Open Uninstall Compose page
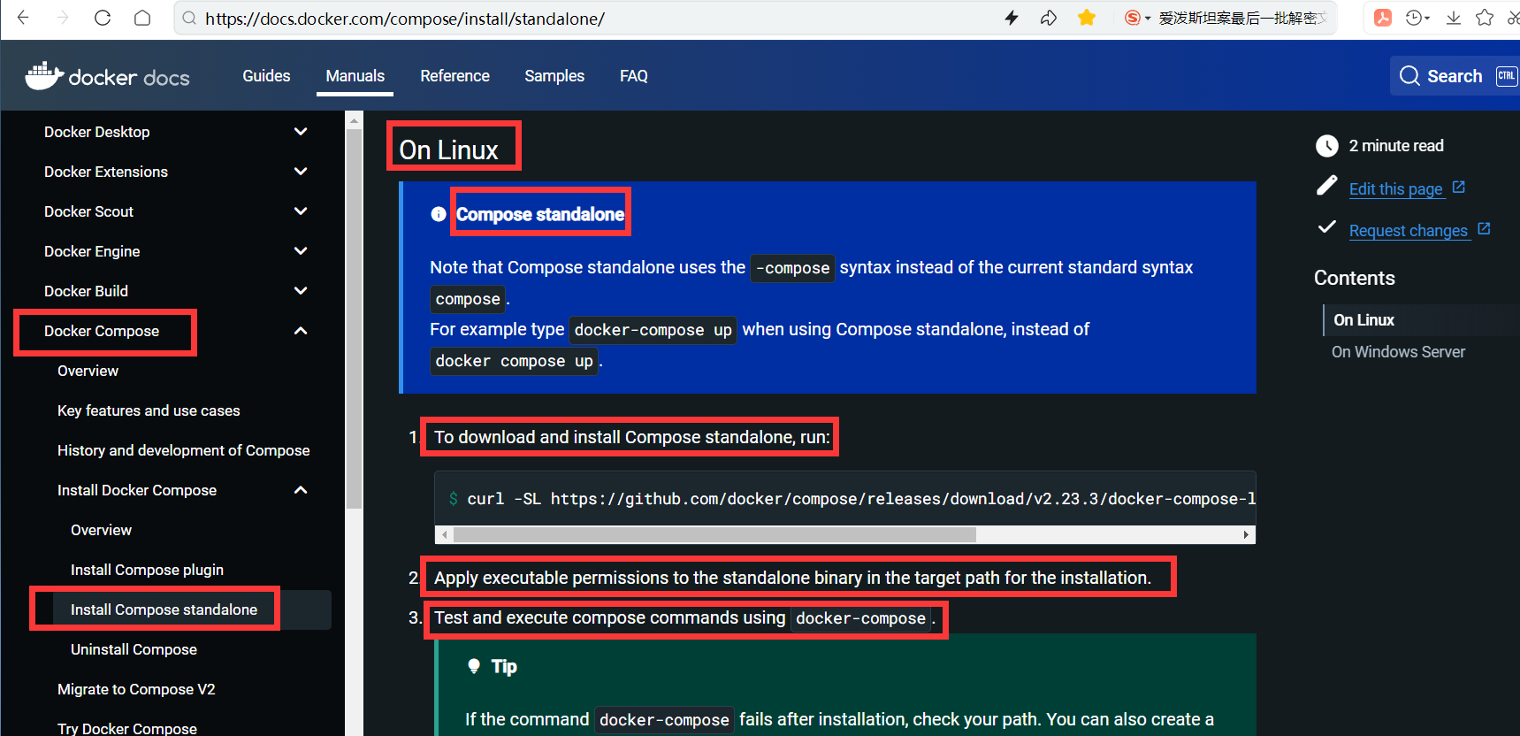The height and width of the screenshot is (736, 1520). [x=134, y=649]
